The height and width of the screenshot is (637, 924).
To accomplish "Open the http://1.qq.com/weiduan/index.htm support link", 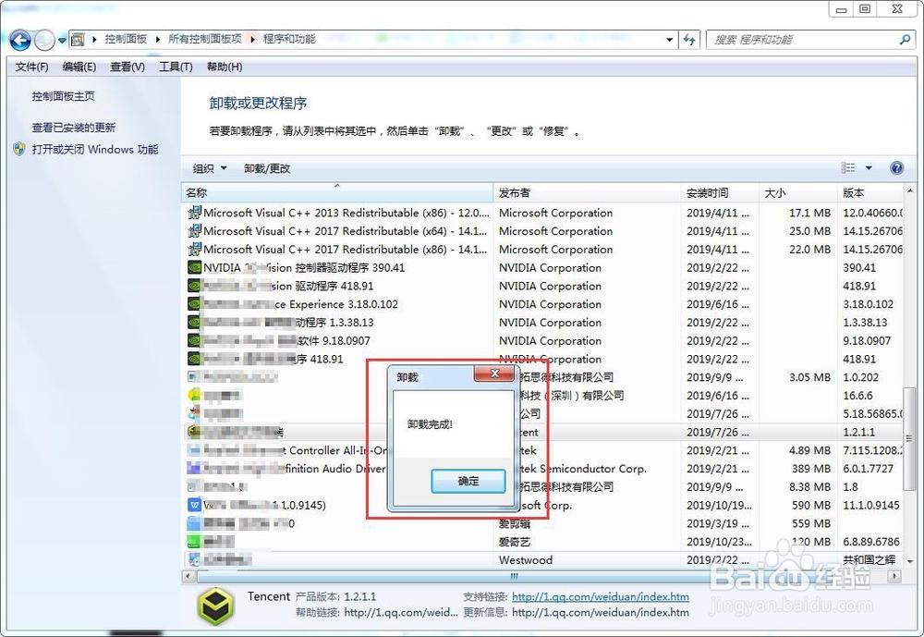I will coord(601,596).
